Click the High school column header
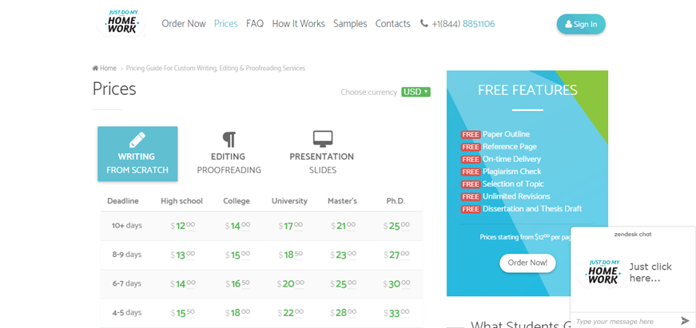696x328 pixels. coord(181,201)
